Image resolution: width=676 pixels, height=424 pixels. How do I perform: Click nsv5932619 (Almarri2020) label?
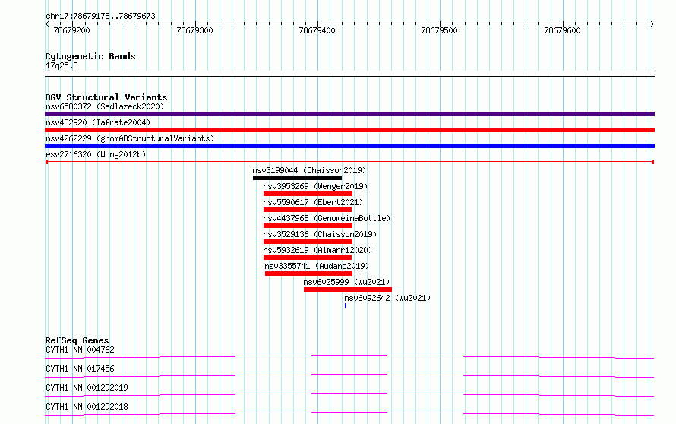317,250
